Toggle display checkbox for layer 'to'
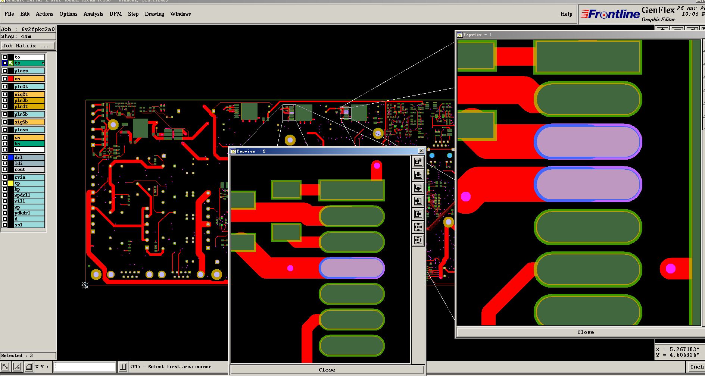Viewport: 705px width, 376px height. pyautogui.click(x=5, y=57)
